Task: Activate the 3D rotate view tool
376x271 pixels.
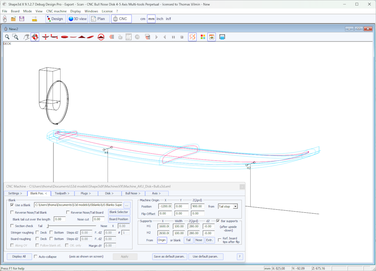Action: 35,37
